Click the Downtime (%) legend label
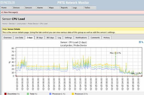 [14, 94]
